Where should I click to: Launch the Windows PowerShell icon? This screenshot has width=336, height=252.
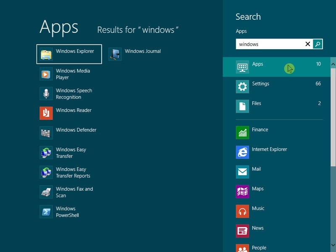pyautogui.click(x=46, y=212)
